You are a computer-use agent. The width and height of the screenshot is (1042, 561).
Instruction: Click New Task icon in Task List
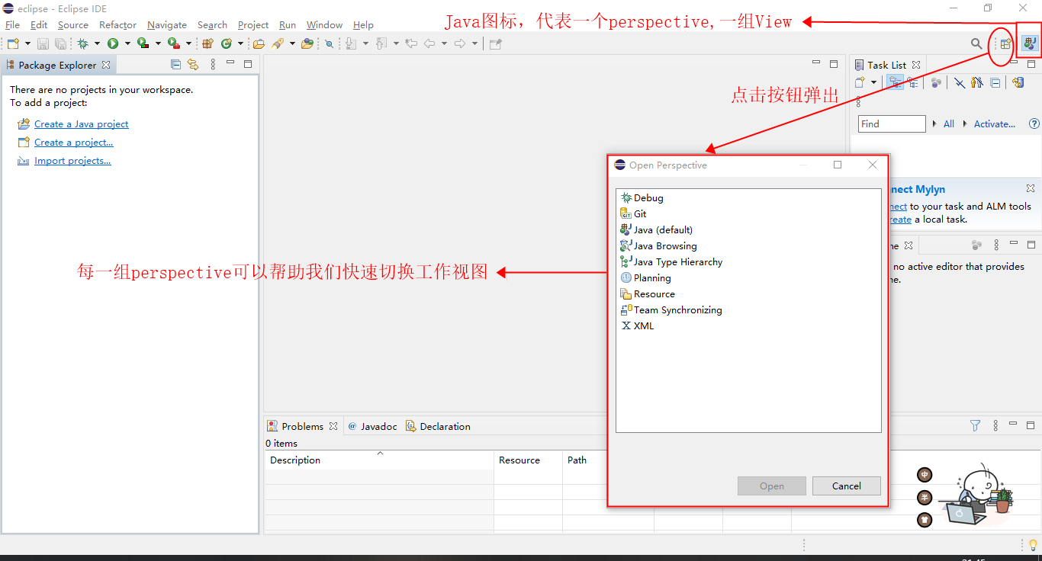click(860, 82)
